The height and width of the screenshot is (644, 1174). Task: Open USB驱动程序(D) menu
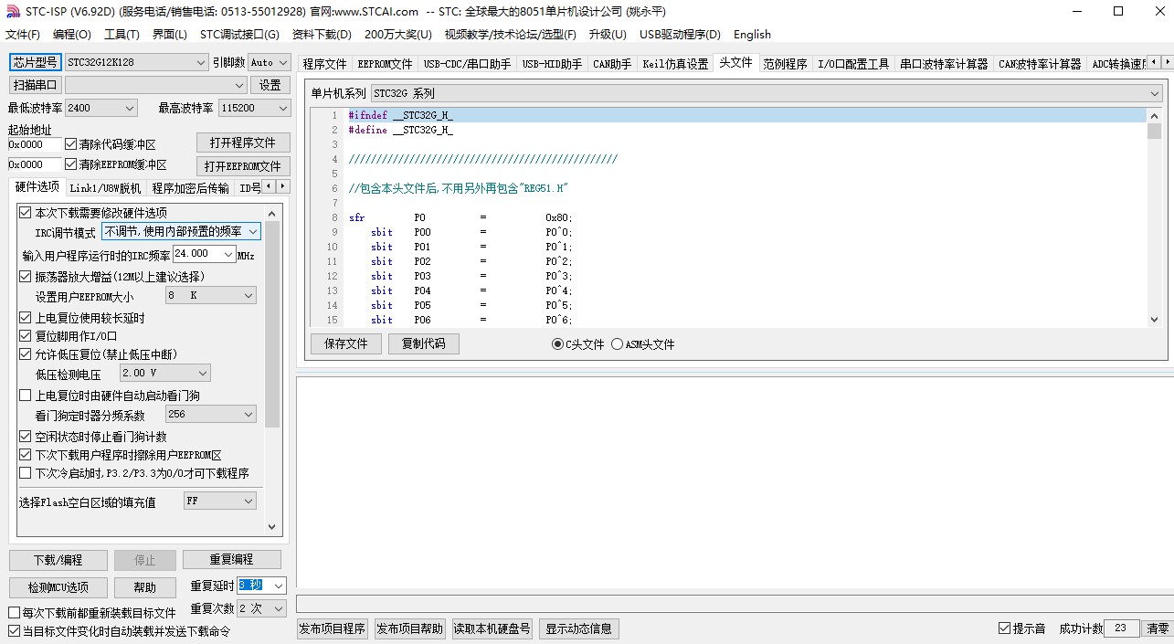tap(680, 35)
